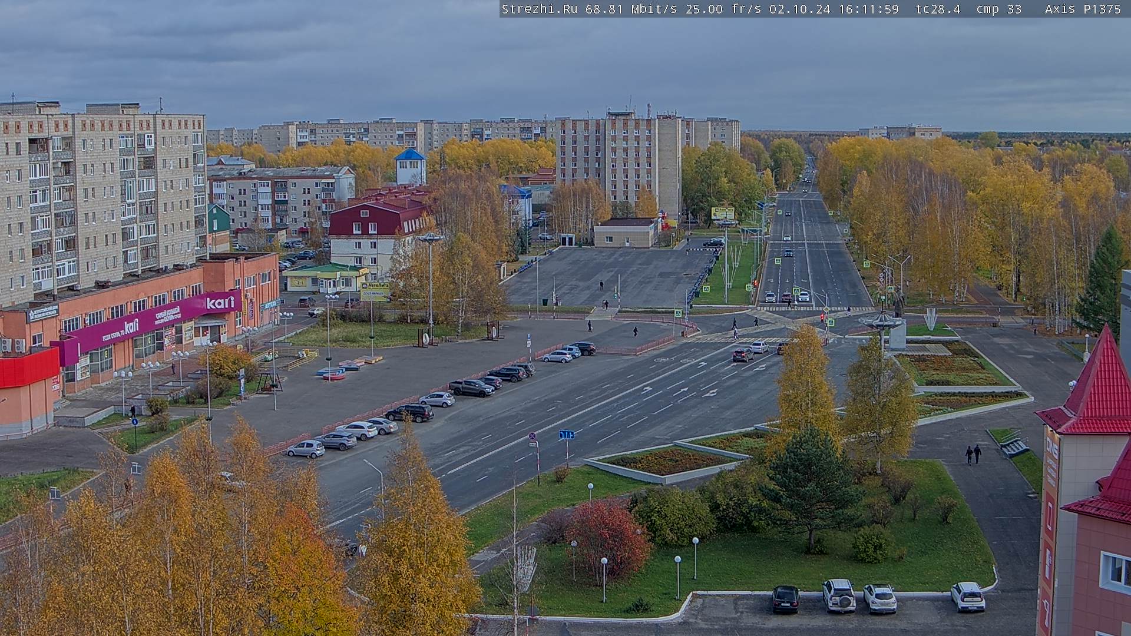This screenshot has height=636, width=1131.
Task: Select the "tc28.4" overlay value
Action: click(938, 9)
